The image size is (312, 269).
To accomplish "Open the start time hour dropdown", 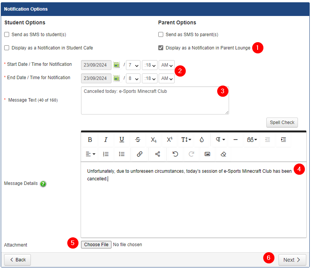I will [x=133, y=65].
